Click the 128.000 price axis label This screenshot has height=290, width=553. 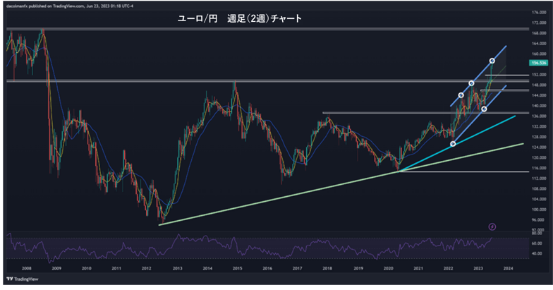539,137
